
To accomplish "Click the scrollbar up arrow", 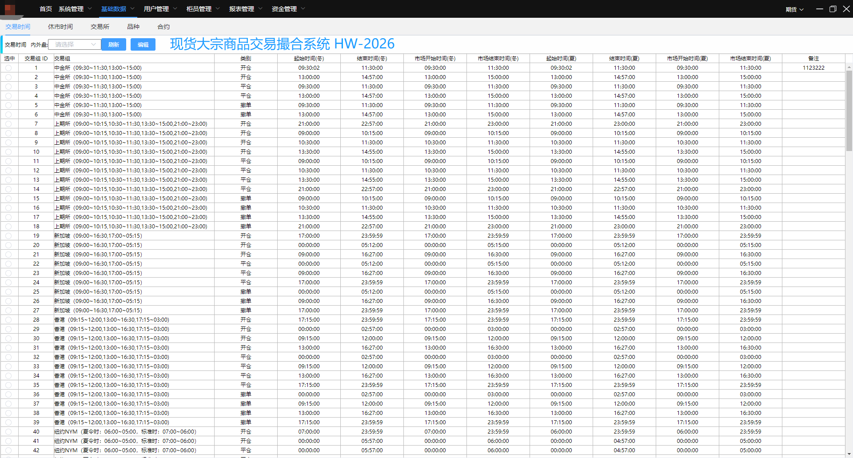I will (849, 68).
